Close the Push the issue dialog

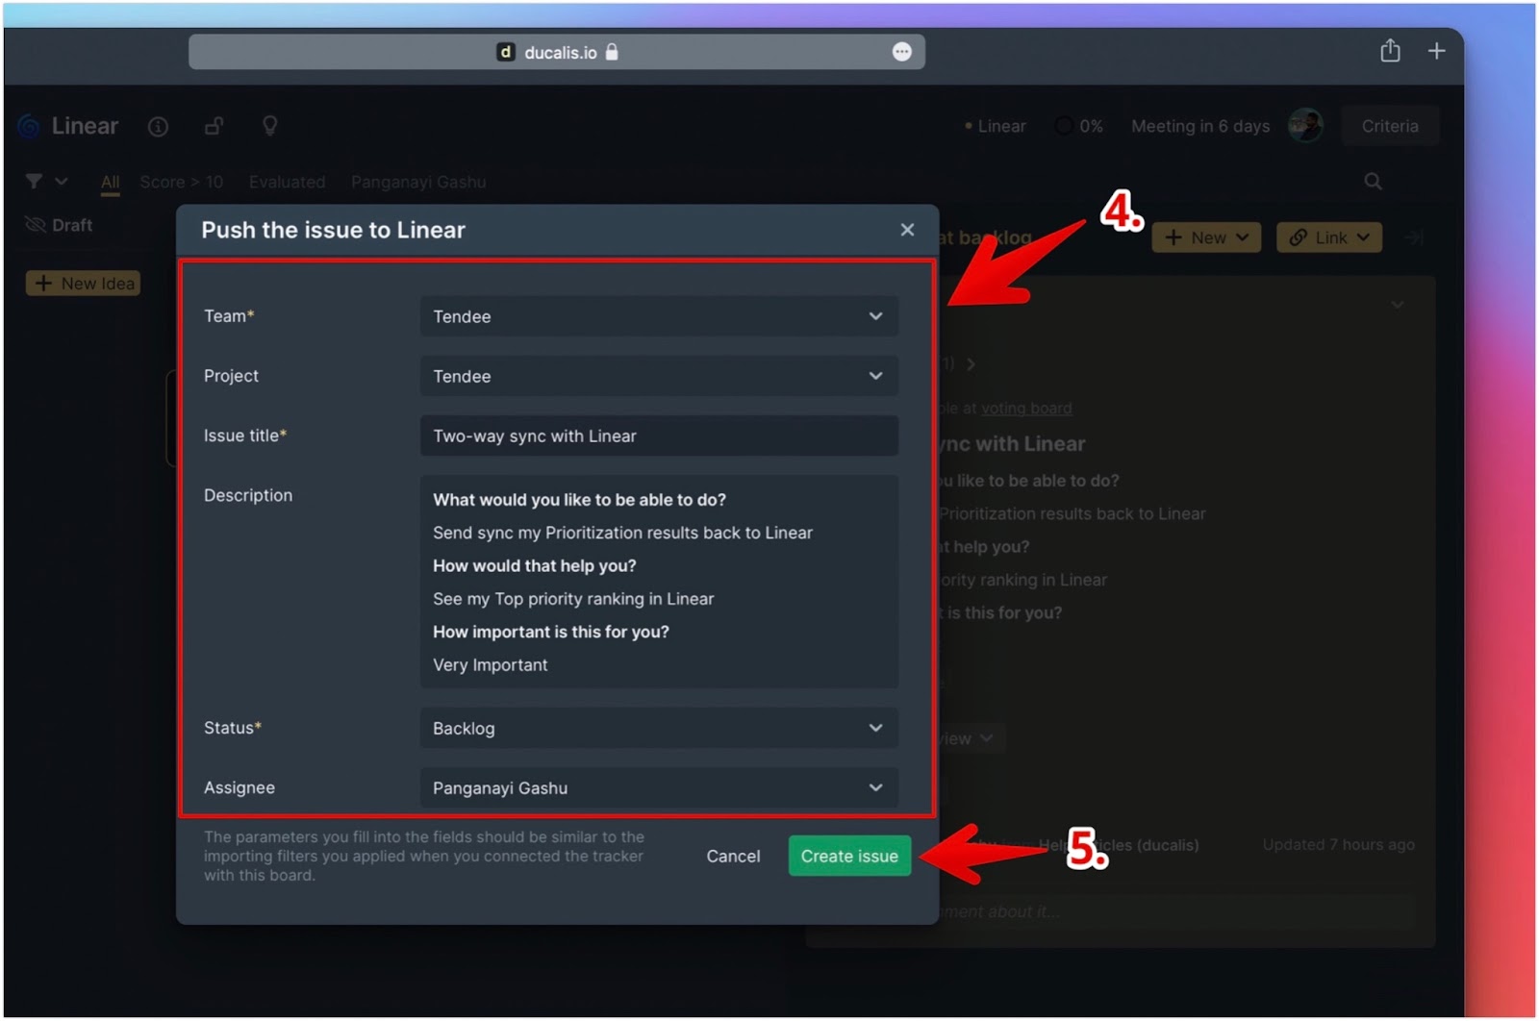[x=907, y=230]
